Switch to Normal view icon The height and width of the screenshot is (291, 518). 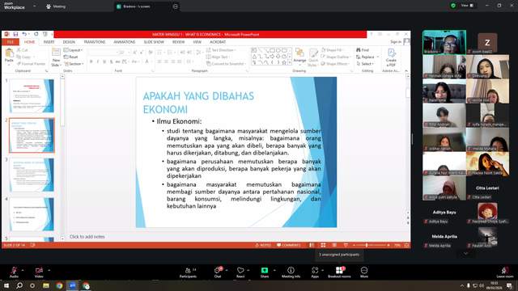tap(312, 245)
